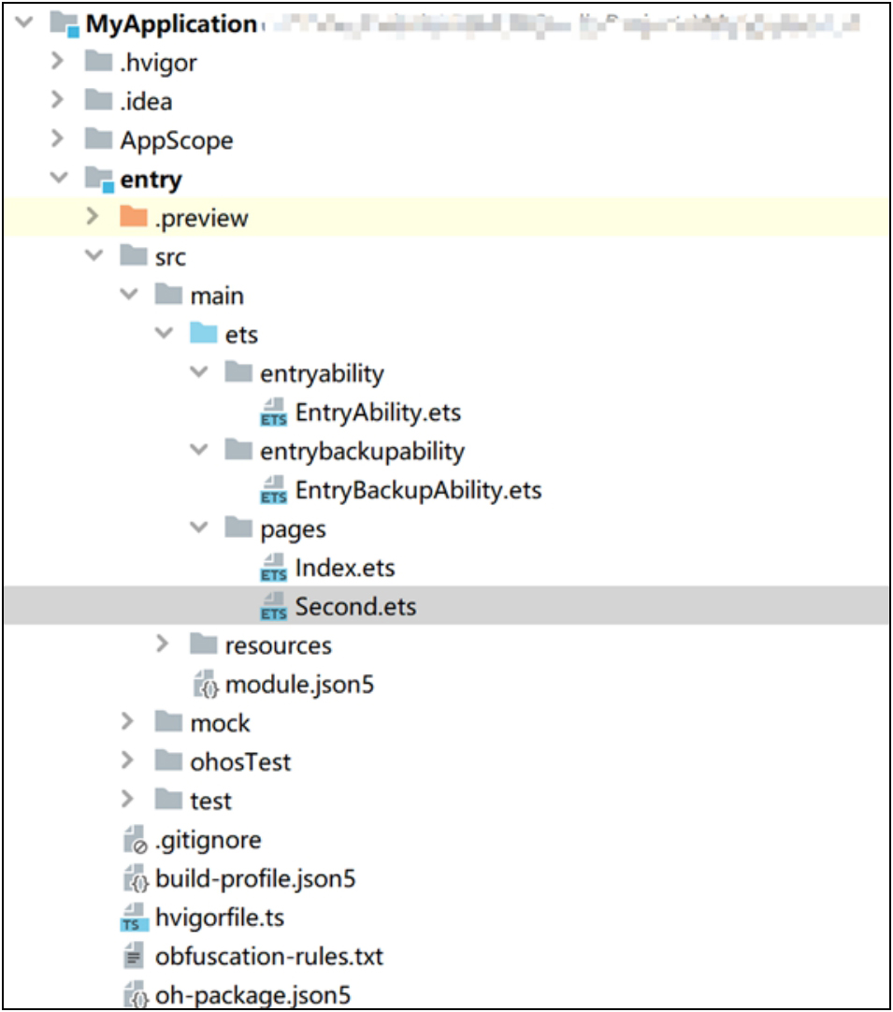
Task: Expand the resources folder
Action: click(163, 645)
